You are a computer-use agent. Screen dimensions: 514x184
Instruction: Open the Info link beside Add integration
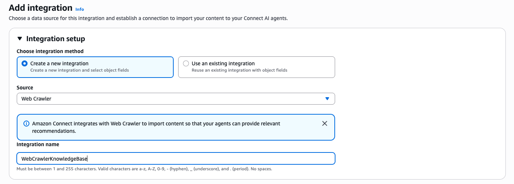(80, 9)
